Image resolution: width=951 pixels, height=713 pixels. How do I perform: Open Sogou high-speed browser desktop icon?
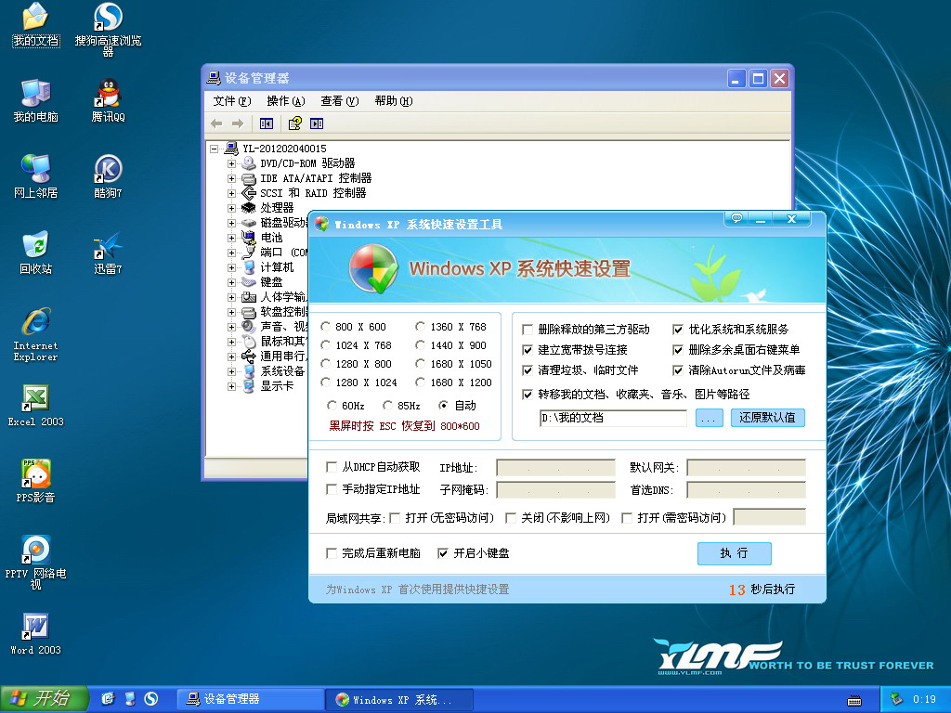click(108, 29)
